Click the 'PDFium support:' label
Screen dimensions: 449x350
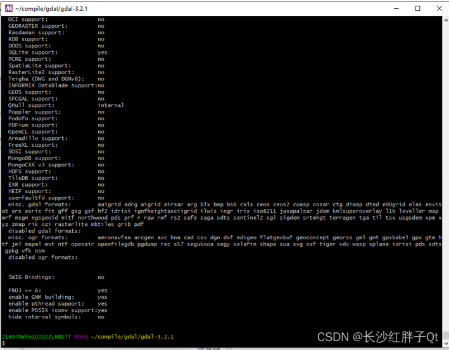(33, 125)
